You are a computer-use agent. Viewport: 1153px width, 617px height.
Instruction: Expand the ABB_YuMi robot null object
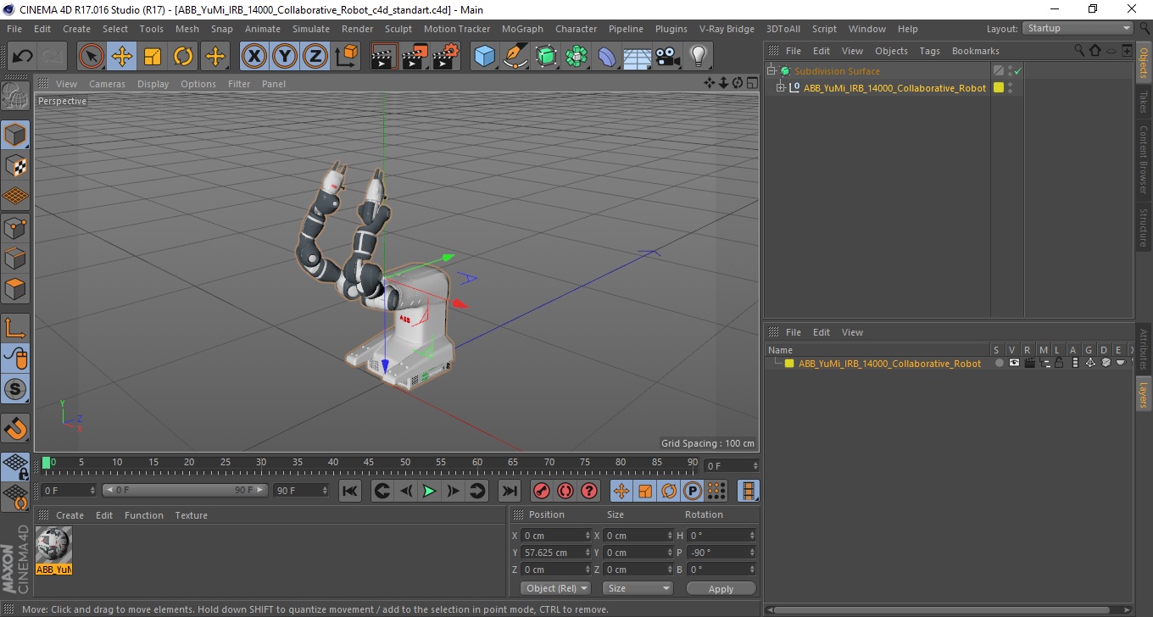click(x=781, y=87)
